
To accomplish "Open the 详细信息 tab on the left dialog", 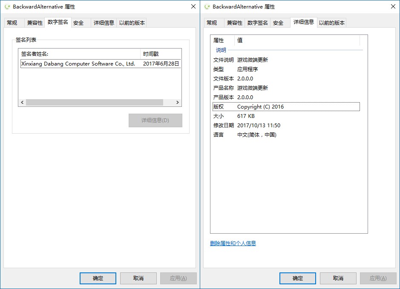I will point(104,23).
